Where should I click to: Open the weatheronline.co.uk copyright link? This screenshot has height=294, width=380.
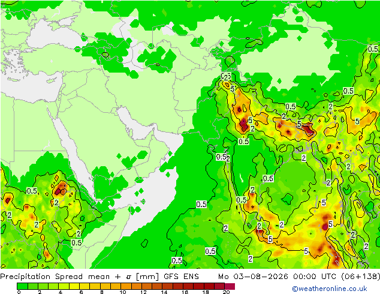coord(330,289)
